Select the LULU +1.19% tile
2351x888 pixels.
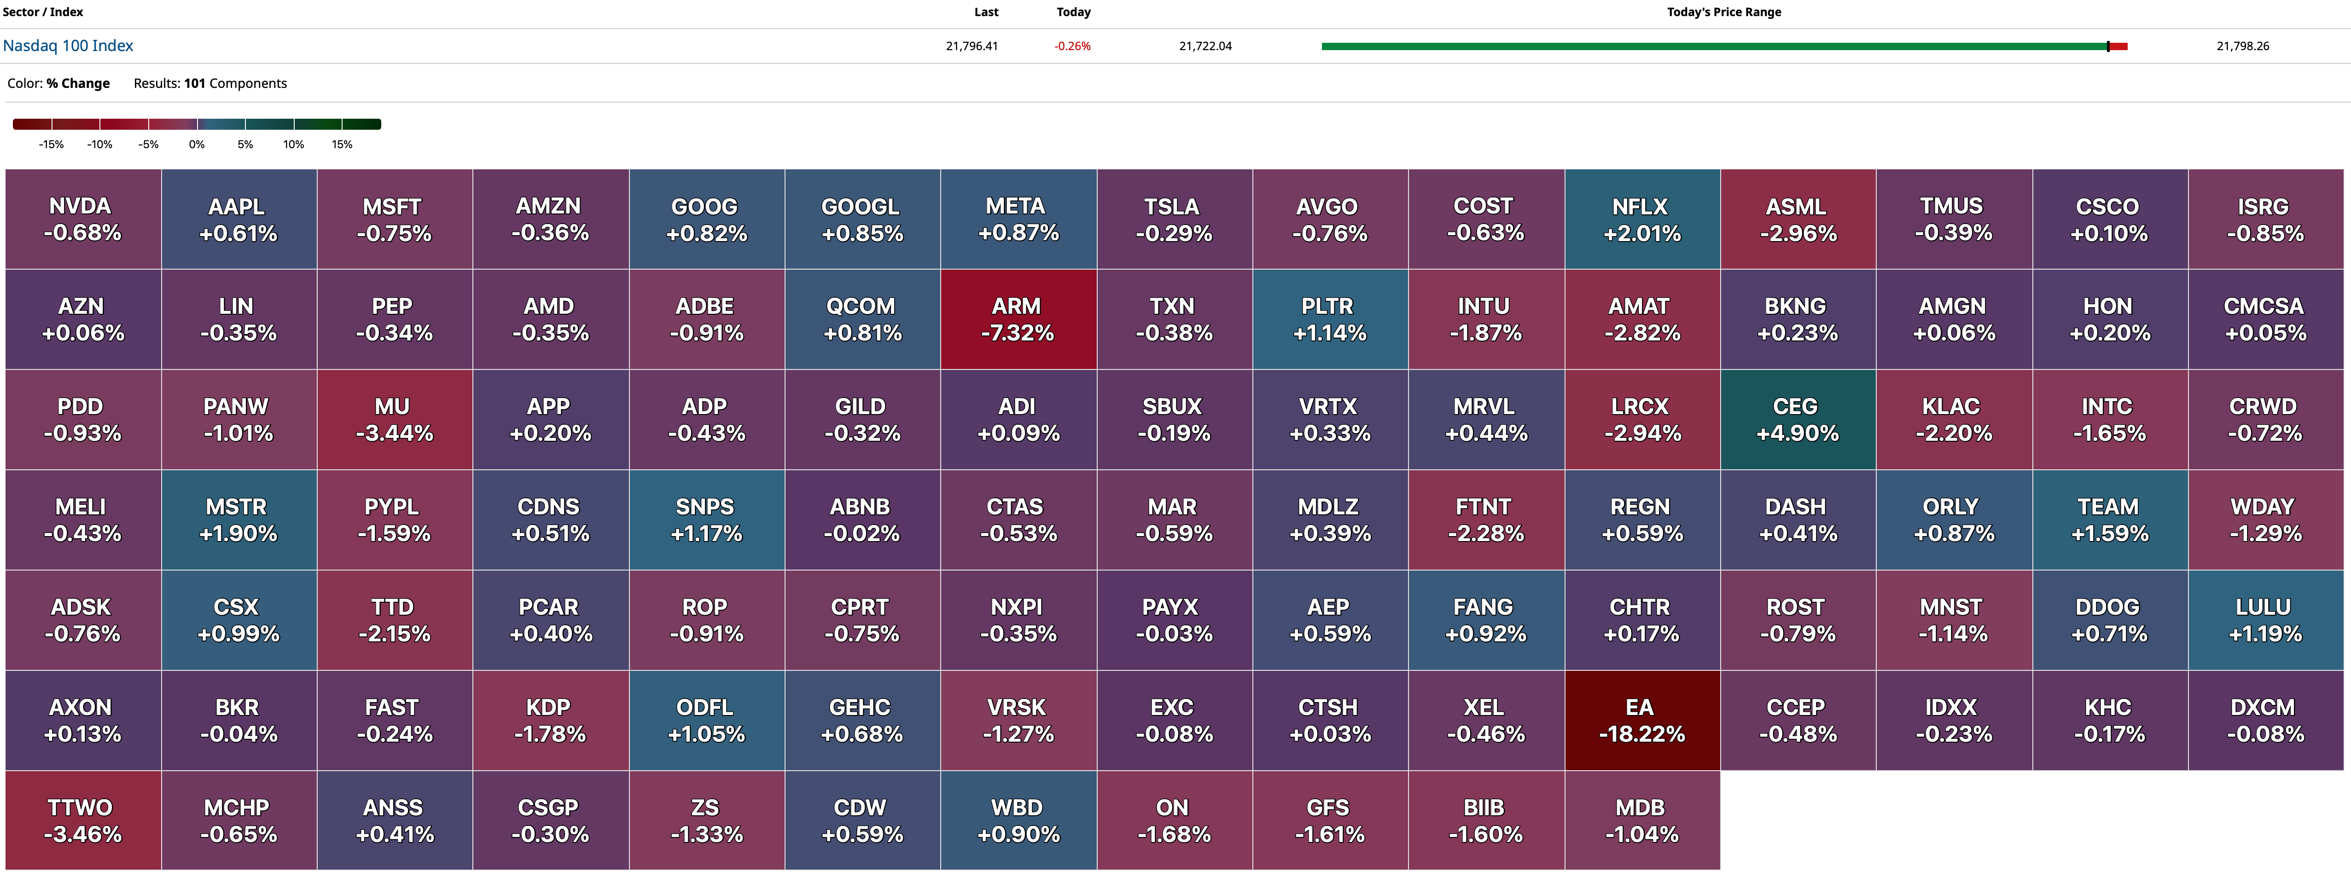2264,620
